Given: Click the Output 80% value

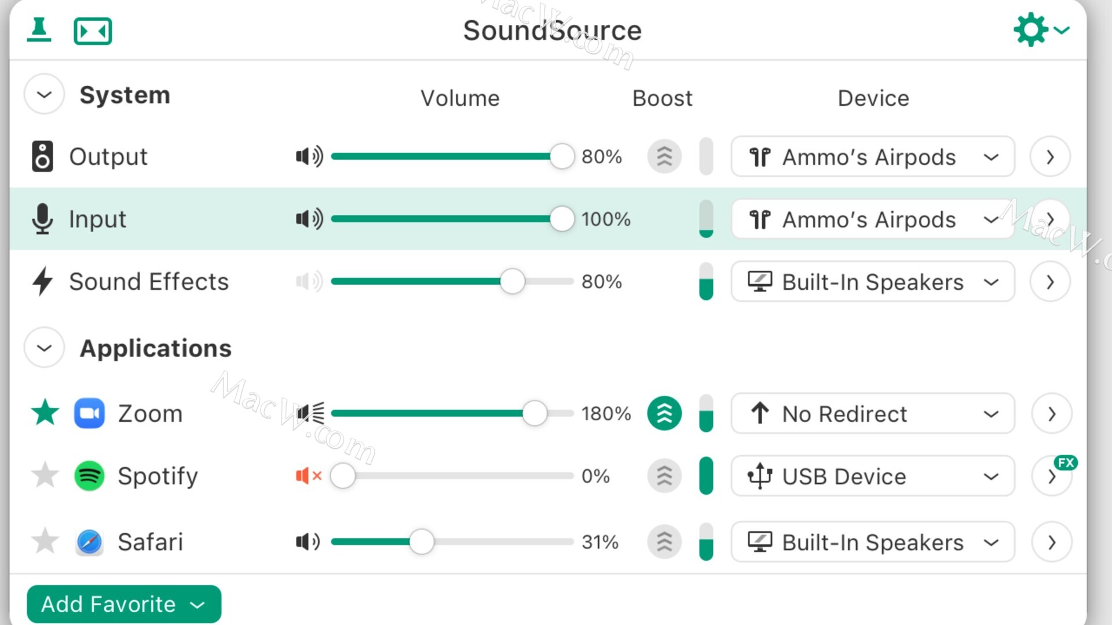Looking at the screenshot, I should (x=602, y=156).
